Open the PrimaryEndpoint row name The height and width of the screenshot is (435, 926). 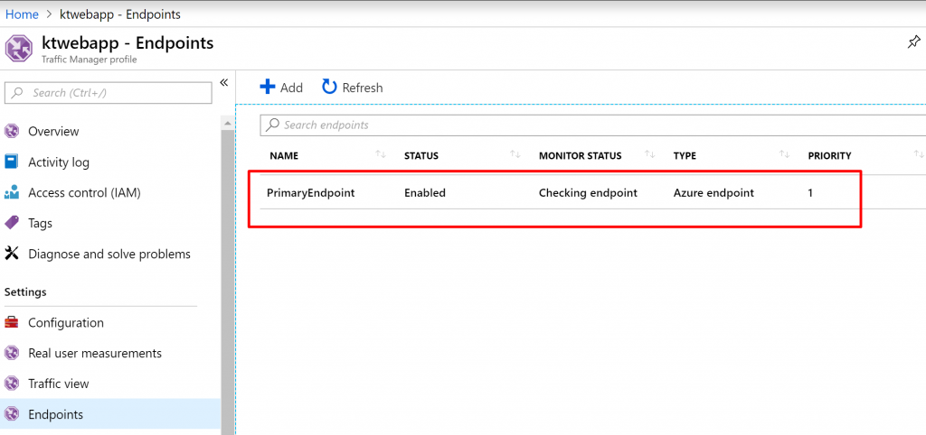click(311, 193)
